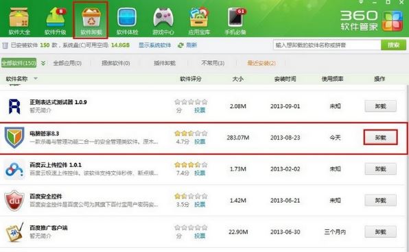Click the 刷新 link text
Viewport: 409px width, 252px height.
(x=191, y=45)
